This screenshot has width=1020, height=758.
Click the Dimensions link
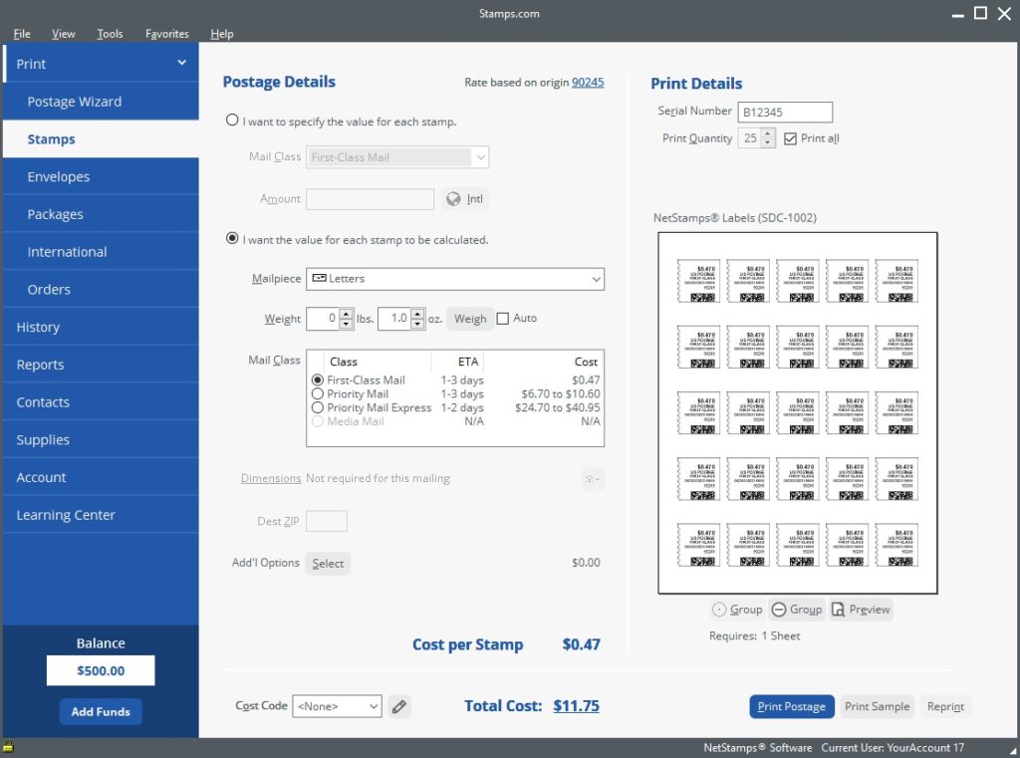pyautogui.click(x=271, y=479)
